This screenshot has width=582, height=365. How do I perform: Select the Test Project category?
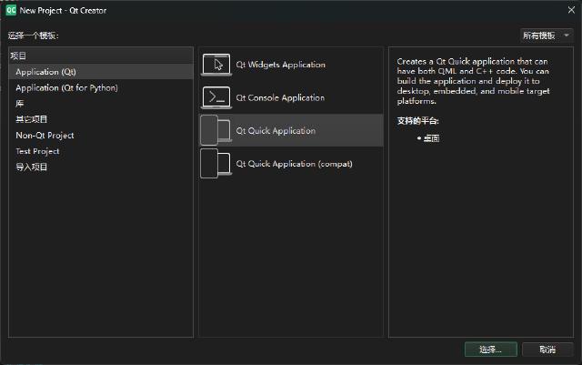[x=37, y=151]
